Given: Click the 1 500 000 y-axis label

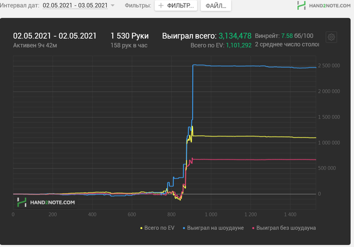Looking at the screenshot, I should pyautogui.click(x=329, y=117).
